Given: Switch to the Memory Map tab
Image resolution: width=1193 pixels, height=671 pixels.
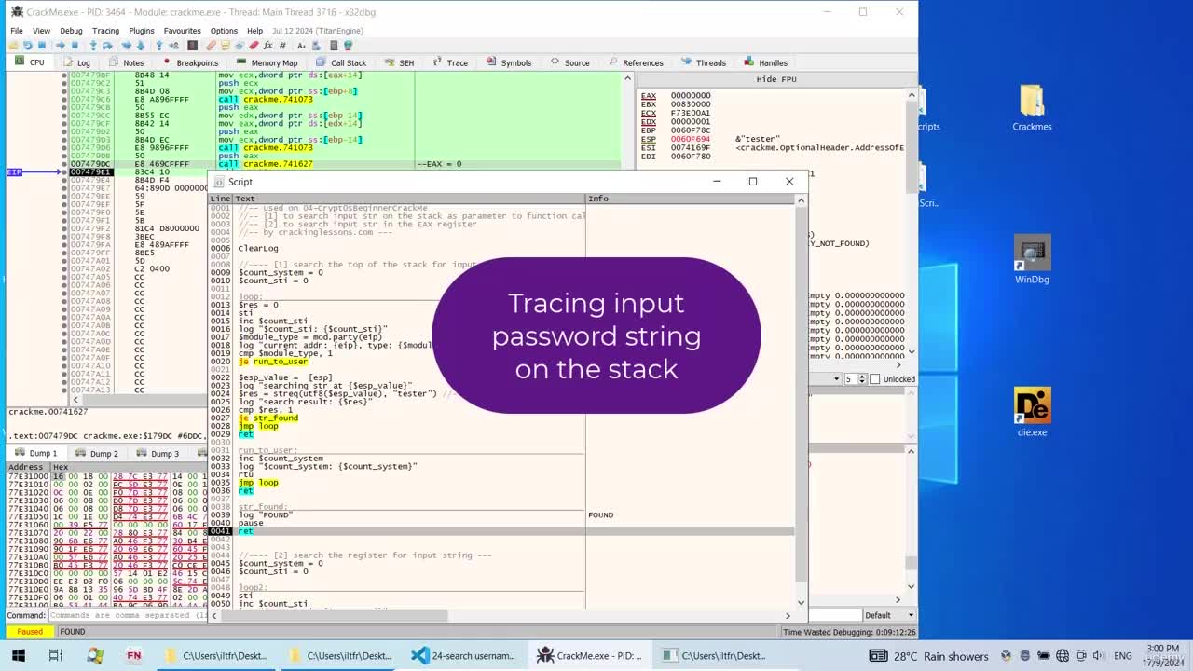Looking at the screenshot, I should [x=267, y=62].
